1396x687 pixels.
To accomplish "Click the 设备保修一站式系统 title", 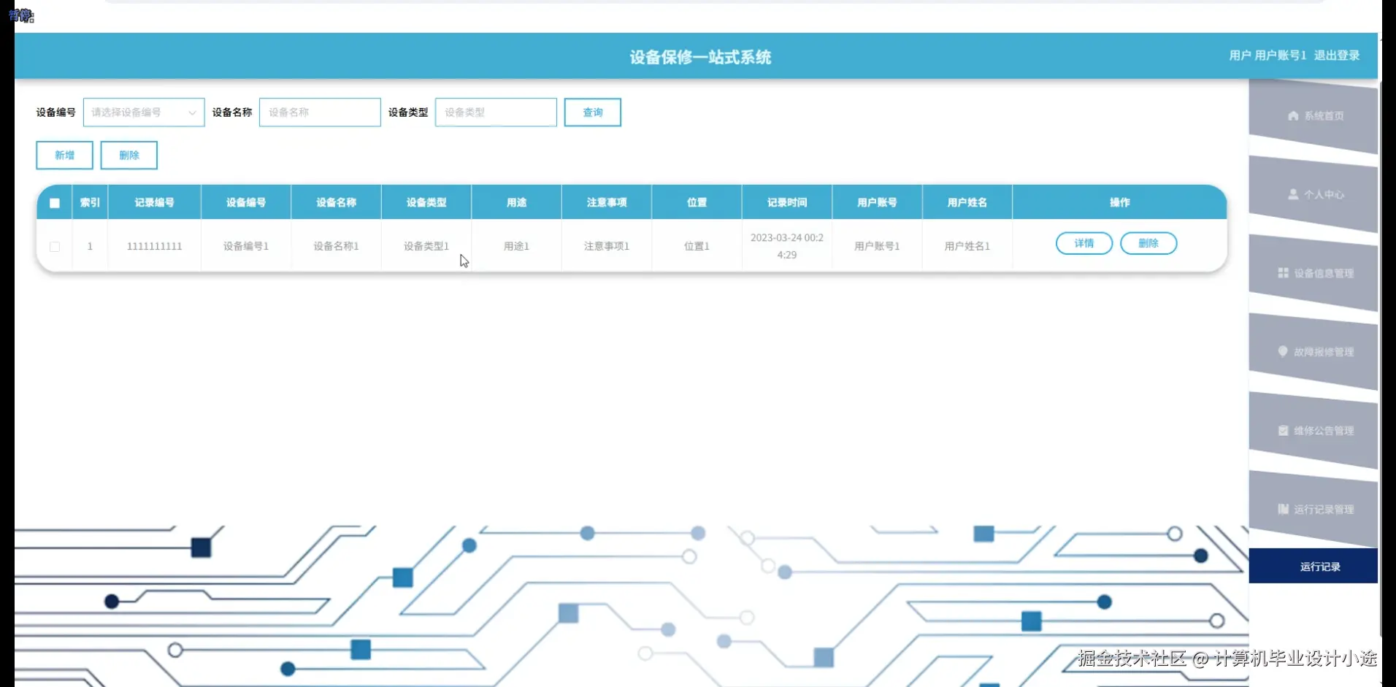I will tap(700, 57).
